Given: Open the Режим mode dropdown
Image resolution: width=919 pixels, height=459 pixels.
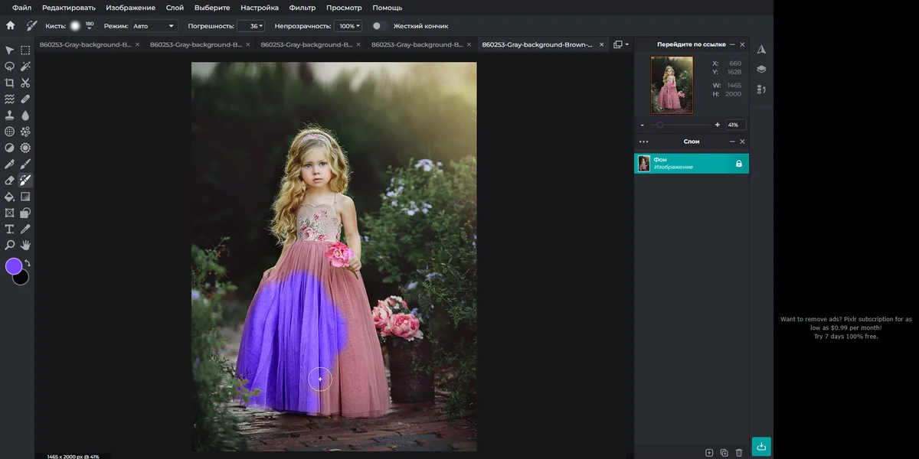Looking at the screenshot, I should [154, 26].
